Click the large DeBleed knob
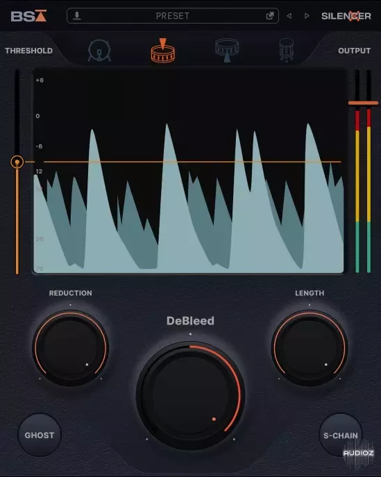The width and height of the screenshot is (381, 477). (x=190, y=395)
